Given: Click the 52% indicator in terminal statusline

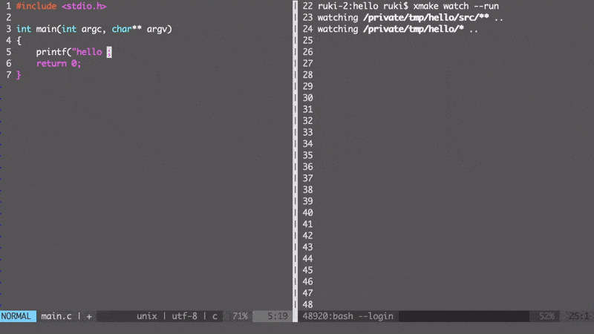Looking at the screenshot, I should 546,316.
